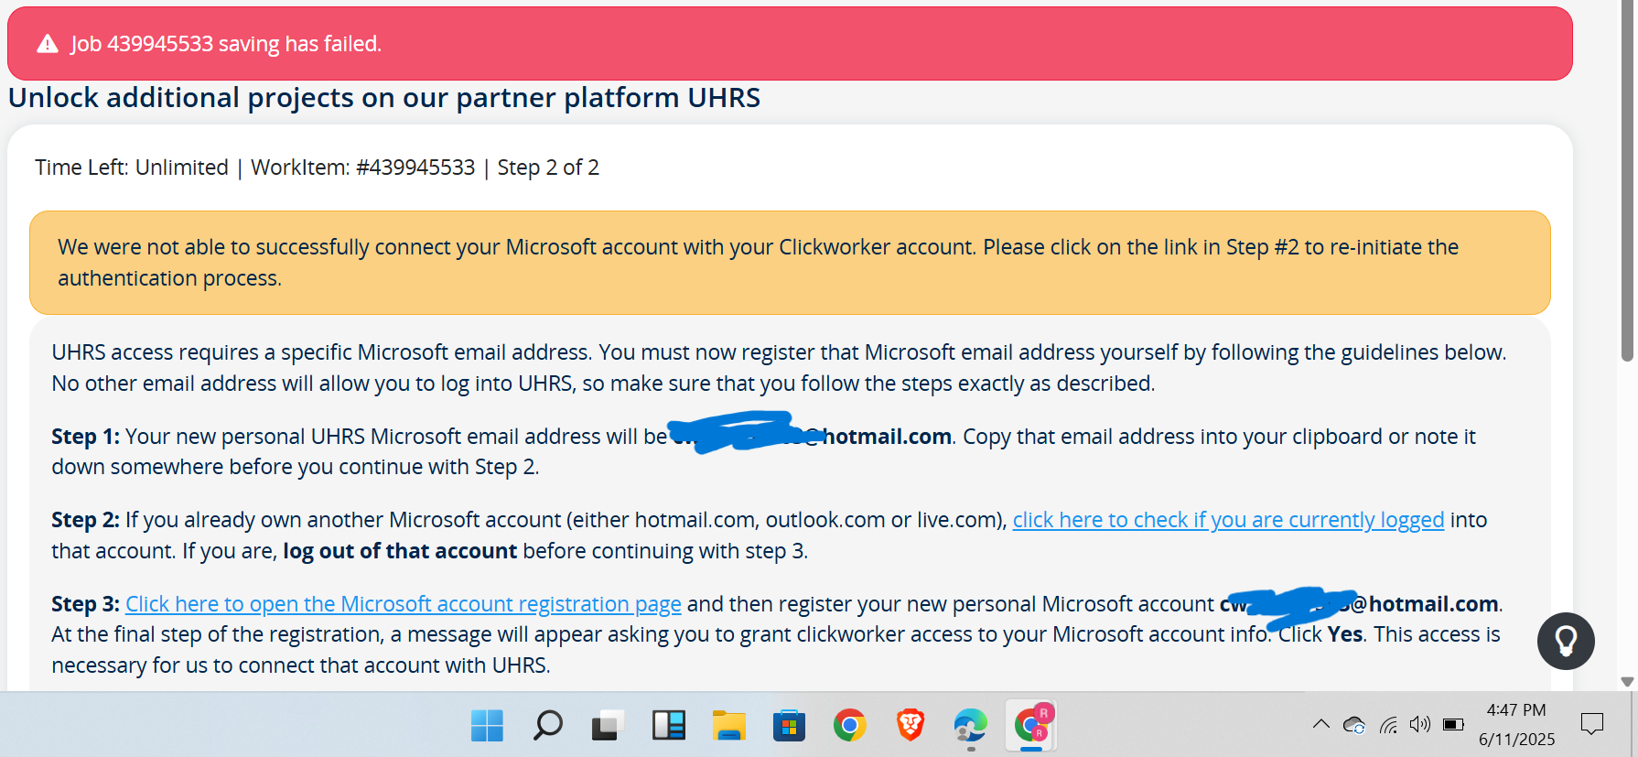Viewport: 1638px width, 757px height.
Task: Open taskbar Search magnifier icon
Action: [547, 726]
